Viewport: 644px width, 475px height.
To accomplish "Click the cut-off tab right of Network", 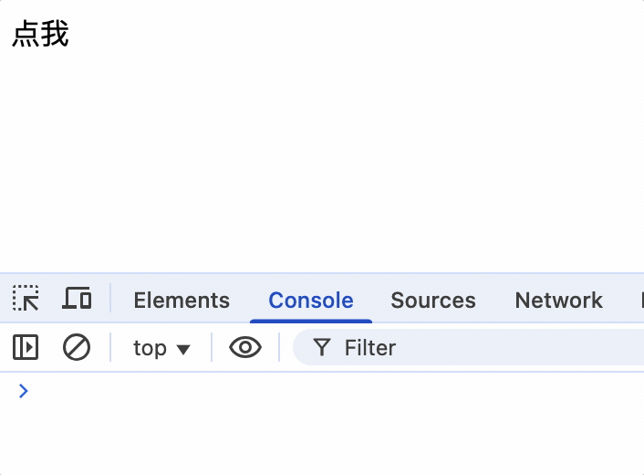I will [641, 300].
